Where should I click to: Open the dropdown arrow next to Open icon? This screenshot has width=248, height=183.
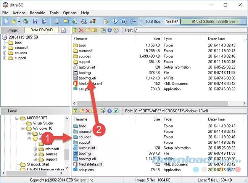pos(19,21)
